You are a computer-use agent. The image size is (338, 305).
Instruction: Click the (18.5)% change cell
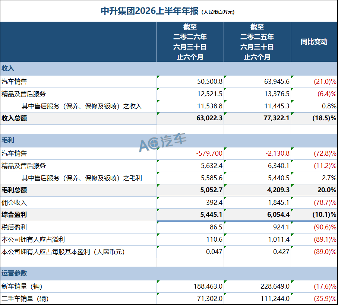click(314, 118)
